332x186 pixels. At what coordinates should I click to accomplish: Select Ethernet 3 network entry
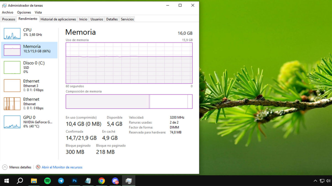coord(29,85)
